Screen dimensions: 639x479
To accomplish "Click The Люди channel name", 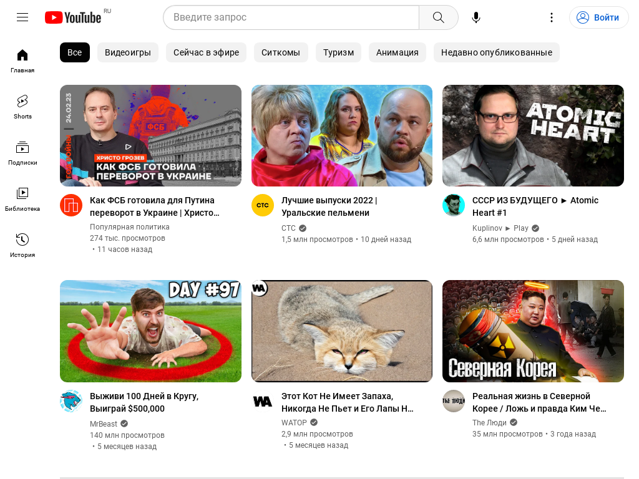I will [x=489, y=423].
